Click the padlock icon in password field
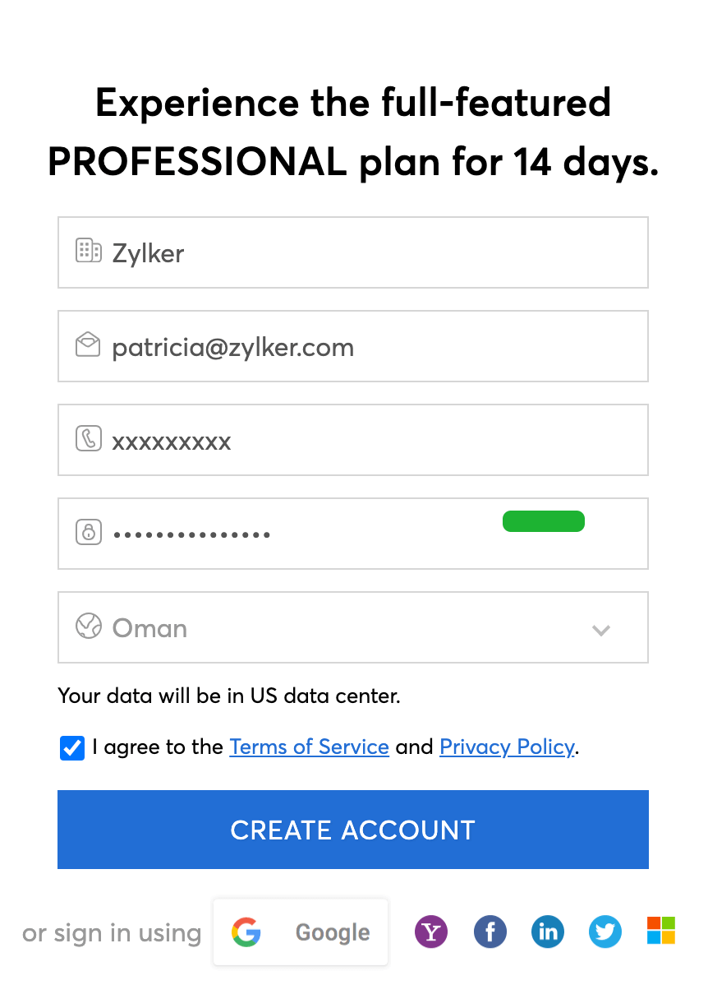Image resolution: width=708 pixels, height=1008 pixels. click(88, 533)
